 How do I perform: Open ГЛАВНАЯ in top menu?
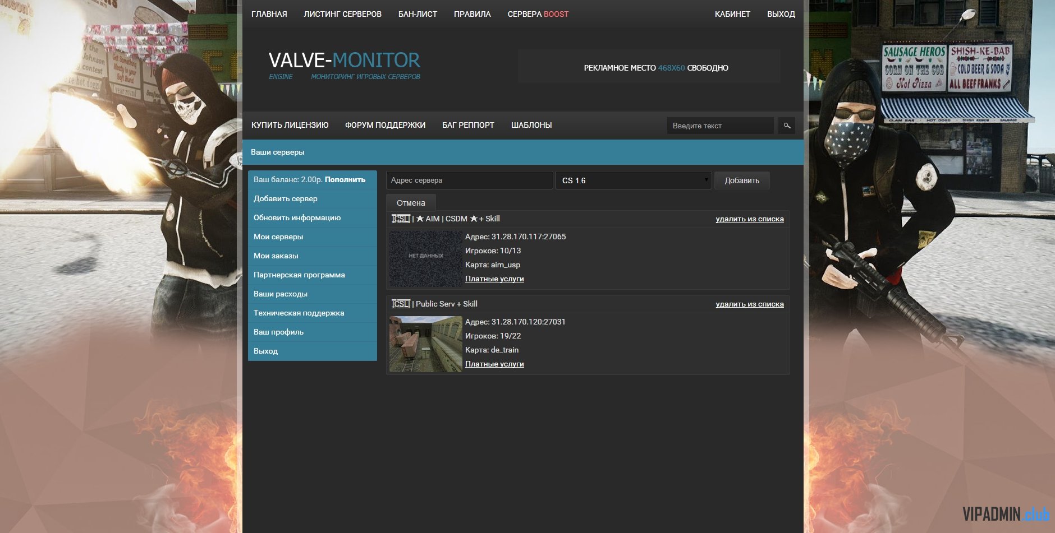point(269,14)
